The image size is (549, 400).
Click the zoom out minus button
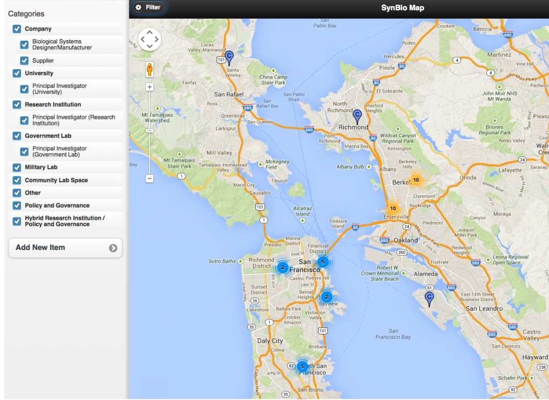[150, 179]
